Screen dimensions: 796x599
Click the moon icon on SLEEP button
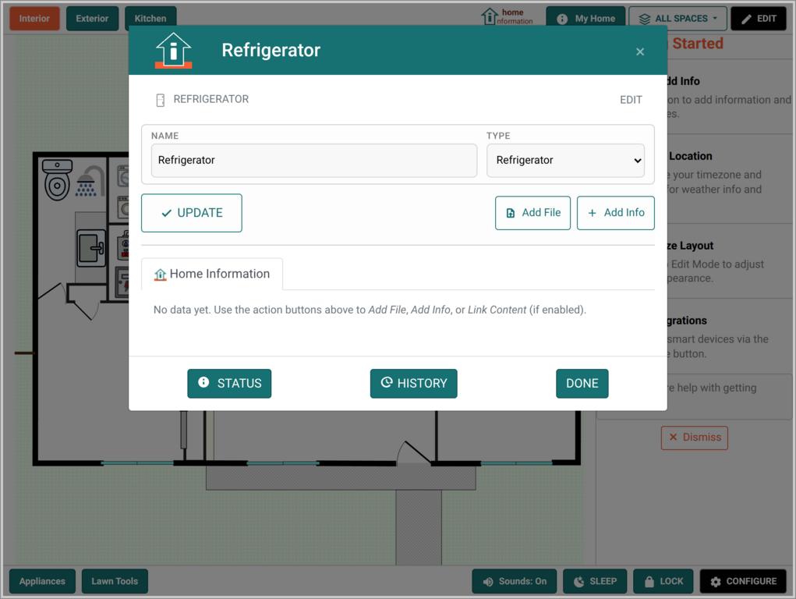pos(578,582)
